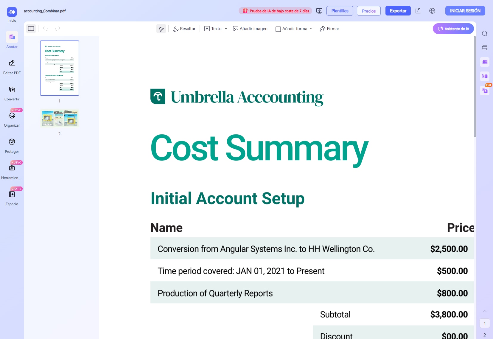Image resolution: width=493 pixels, height=339 pixels.
Task: Click the file name accounting_Combinar.pdf
Action: [45, 11]
